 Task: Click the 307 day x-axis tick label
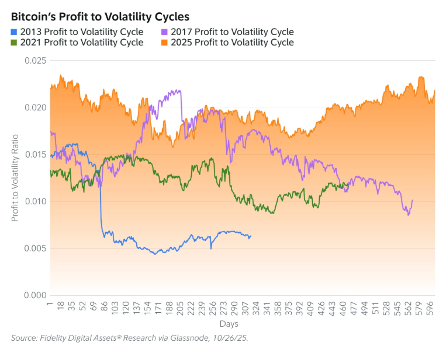point(244,306)
